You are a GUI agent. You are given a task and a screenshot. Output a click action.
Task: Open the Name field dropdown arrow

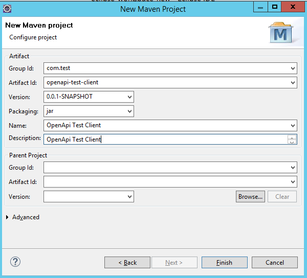[293, 126]
